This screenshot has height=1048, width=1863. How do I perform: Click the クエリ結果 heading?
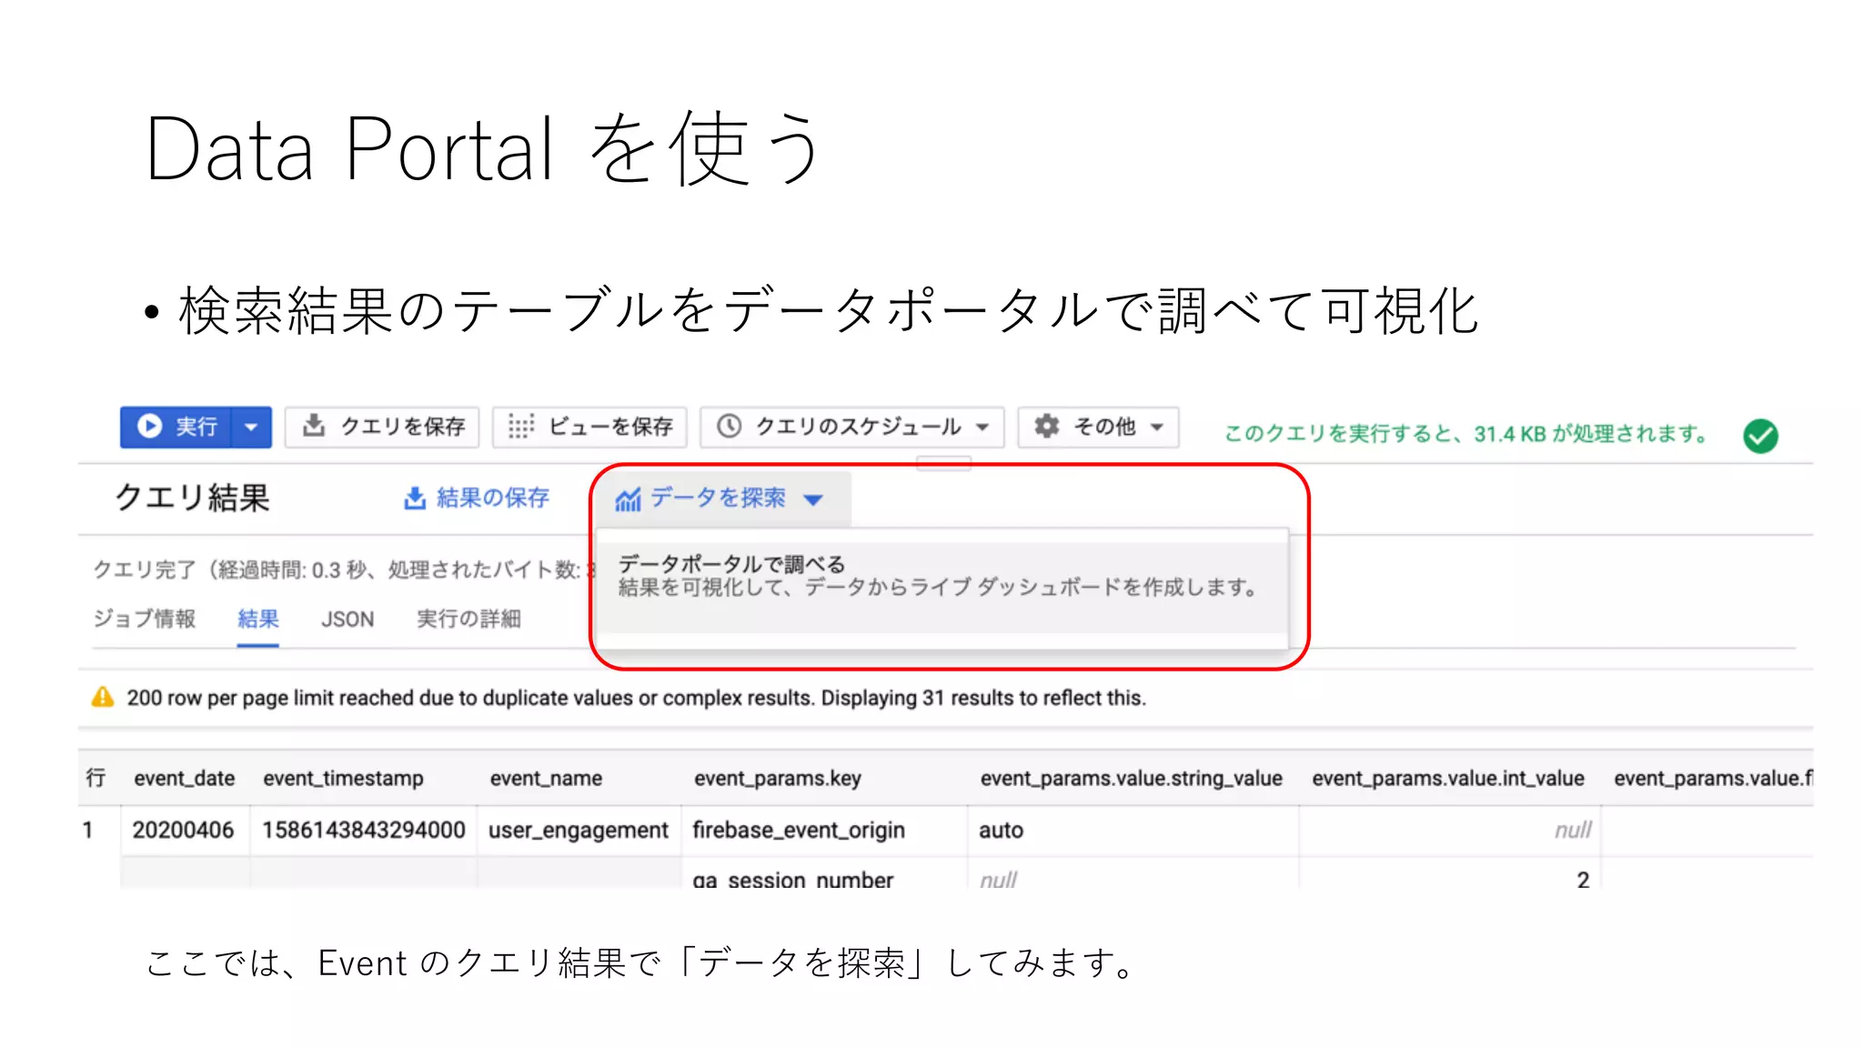[193, 499]
